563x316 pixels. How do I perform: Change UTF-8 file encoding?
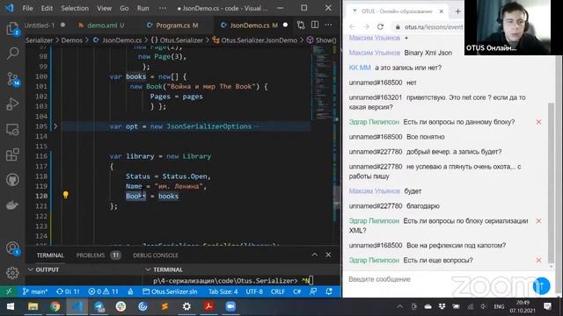[x=254, y=291]
